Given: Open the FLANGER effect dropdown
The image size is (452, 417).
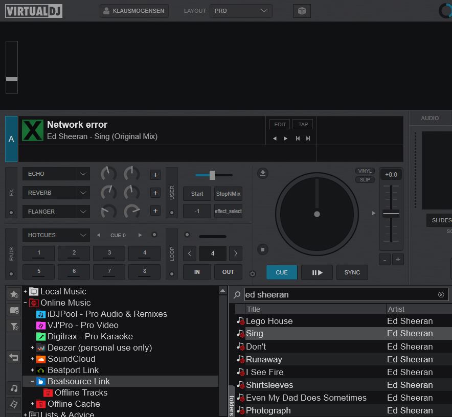Looking at the screenshot, I should 56,212.
